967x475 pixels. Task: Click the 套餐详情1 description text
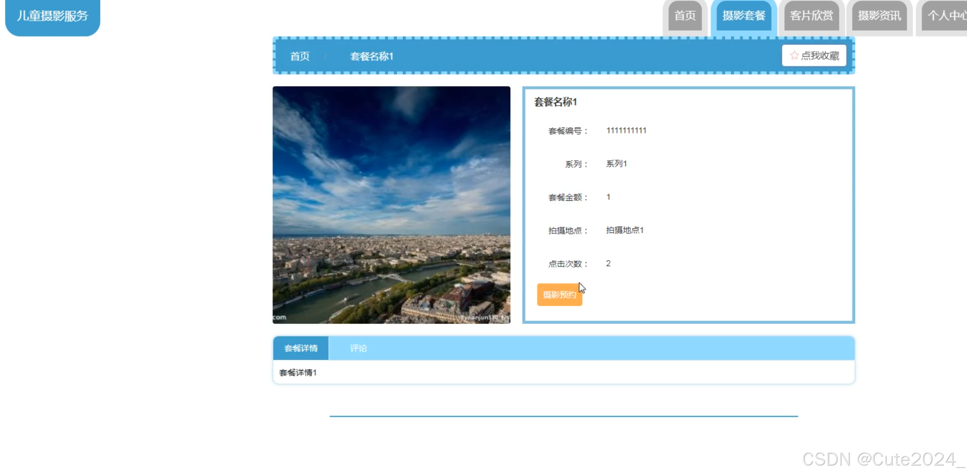[x=298, y=372]
